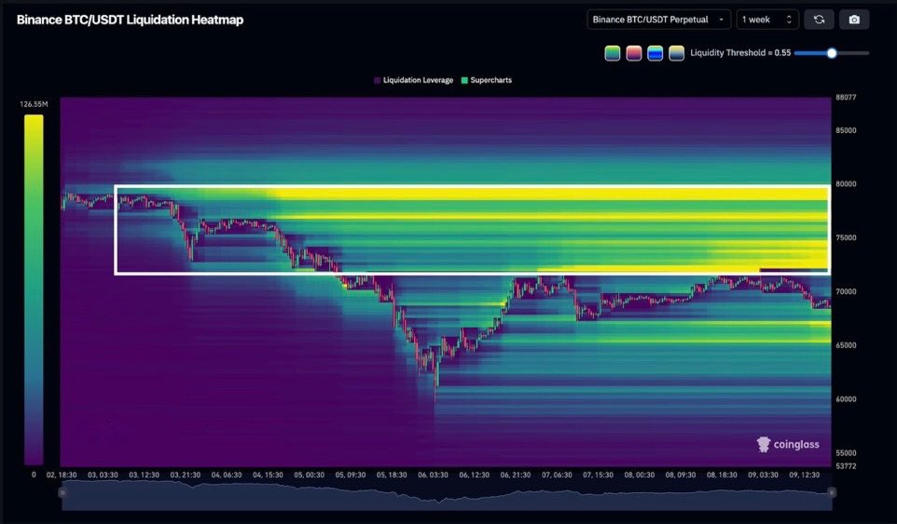Click the Liquidity Threshold = 0.55 label
The height and width of the screenshot is (524, 897).
[x=740, y=53]
